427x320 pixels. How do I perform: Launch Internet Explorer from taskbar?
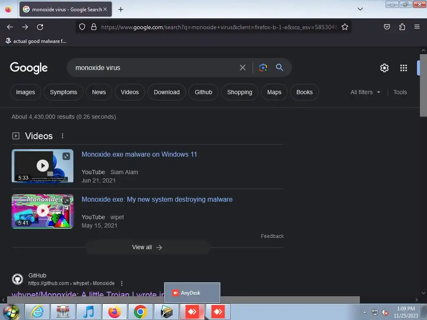[37, 312]
